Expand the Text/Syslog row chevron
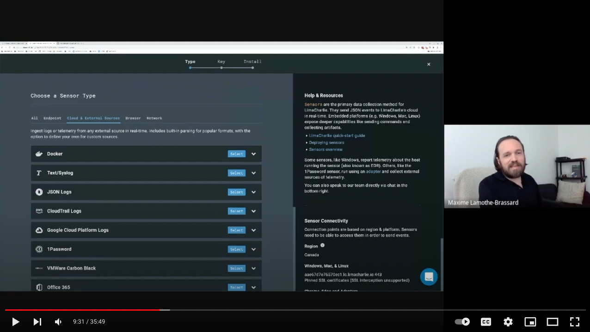Viewport: 590px width, 332px height. pos(253,173)
